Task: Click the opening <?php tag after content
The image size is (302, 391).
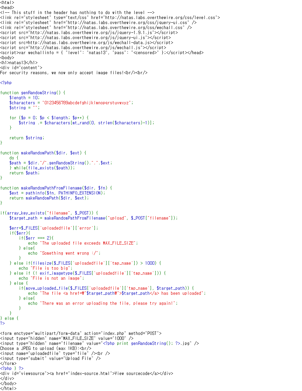Action: pyautogui.click(x=6, y=83)
